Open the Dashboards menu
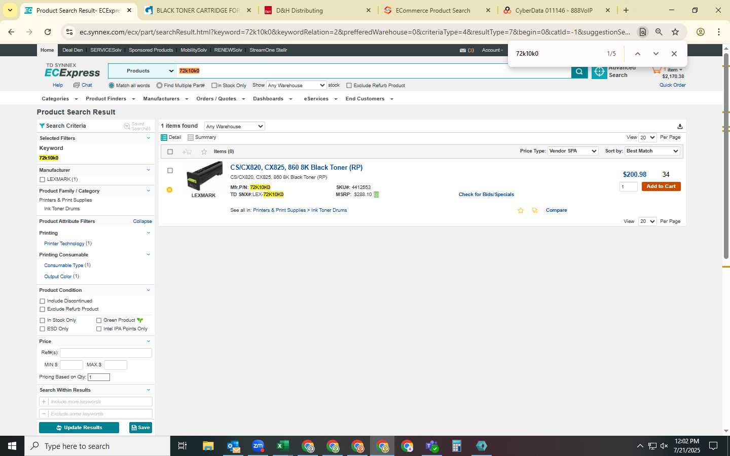Viewport: 730px width, 456px height. [273, 99]
